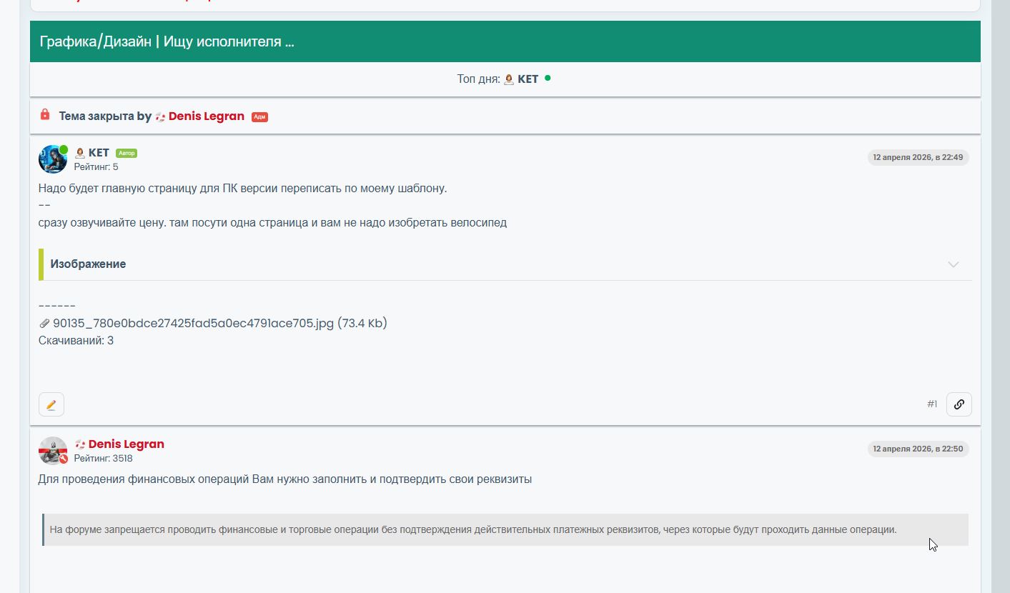Click the Denis Legran username in the second post

[126, 444]
